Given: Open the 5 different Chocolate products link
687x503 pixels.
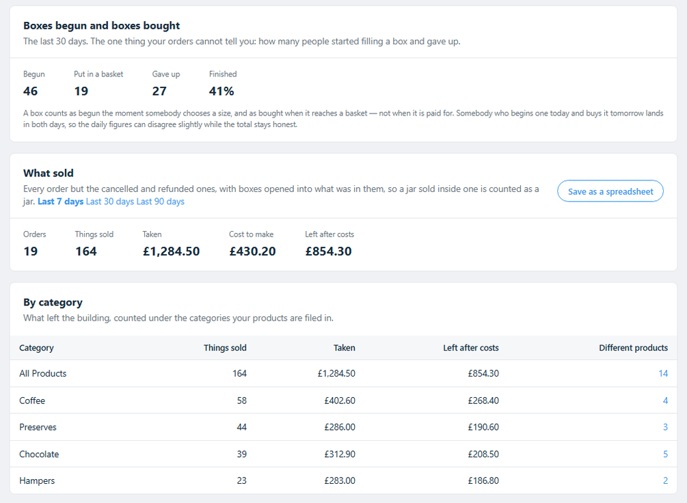Looking at the screenshot, I should tap(665, 454).
